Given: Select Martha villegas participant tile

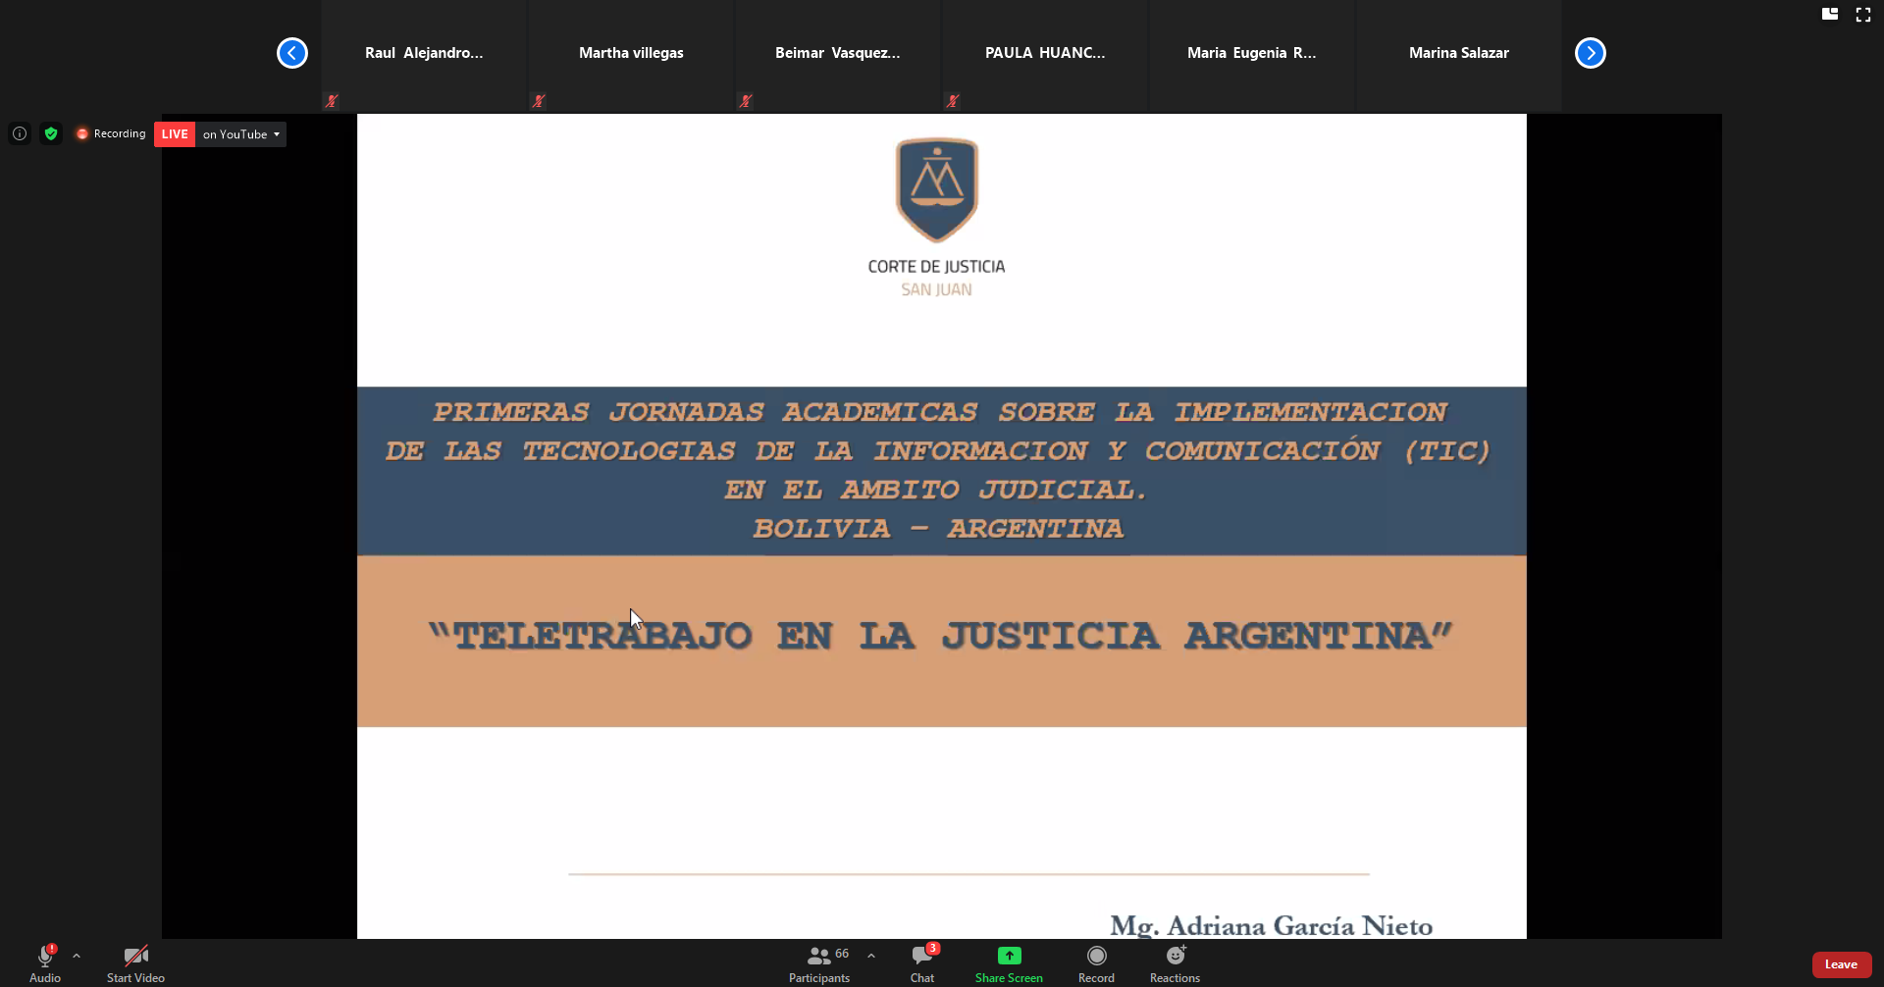Looking at the screenshot, I should pos(631,54).
